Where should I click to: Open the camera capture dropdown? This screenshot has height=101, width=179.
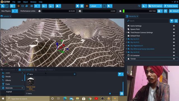click(x=144, y=6)
